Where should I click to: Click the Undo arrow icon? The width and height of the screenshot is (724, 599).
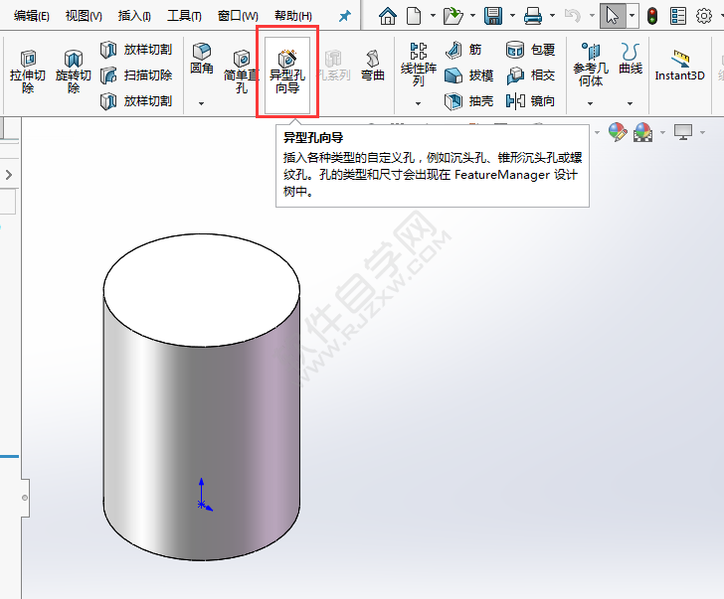573,16
